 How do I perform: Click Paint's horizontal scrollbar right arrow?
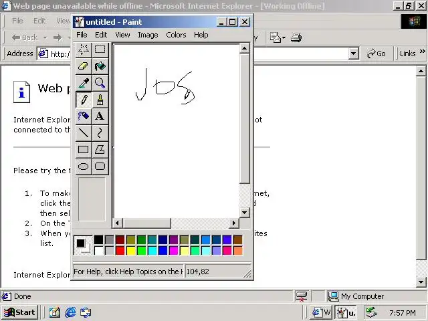(233, 223)
